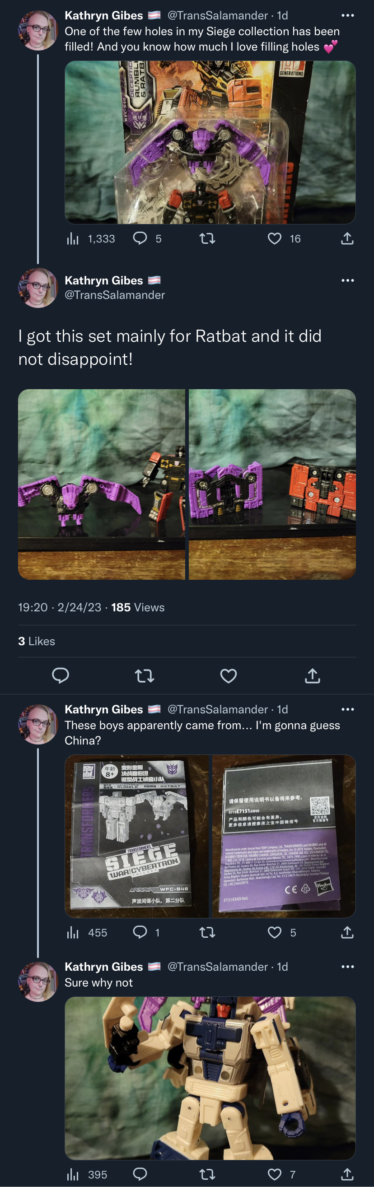View the purple Ratbat bat mode photo
Screen dimensions: 374x1187
[x=102, y=484]
